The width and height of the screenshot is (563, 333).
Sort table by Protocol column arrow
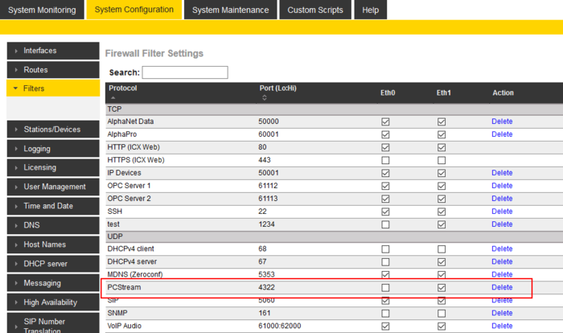[x=113, y=97]
